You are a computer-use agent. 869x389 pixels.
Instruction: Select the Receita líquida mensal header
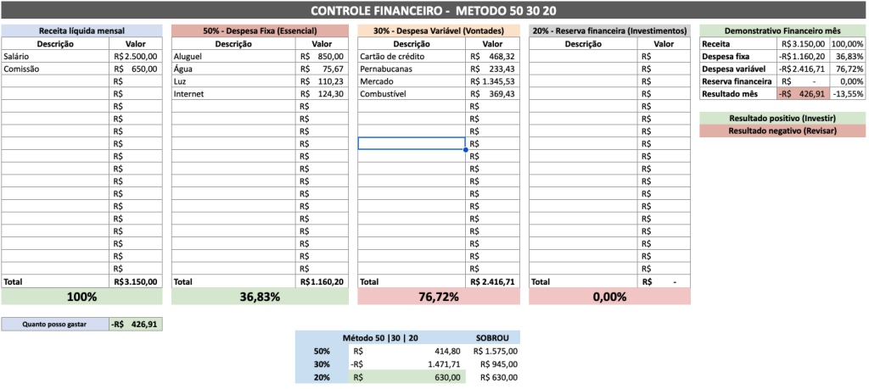click(81, 31)
